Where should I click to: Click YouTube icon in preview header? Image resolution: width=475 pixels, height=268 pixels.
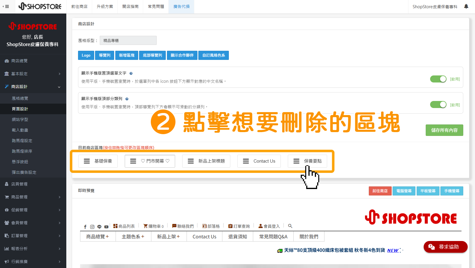(x=106, y=227)
